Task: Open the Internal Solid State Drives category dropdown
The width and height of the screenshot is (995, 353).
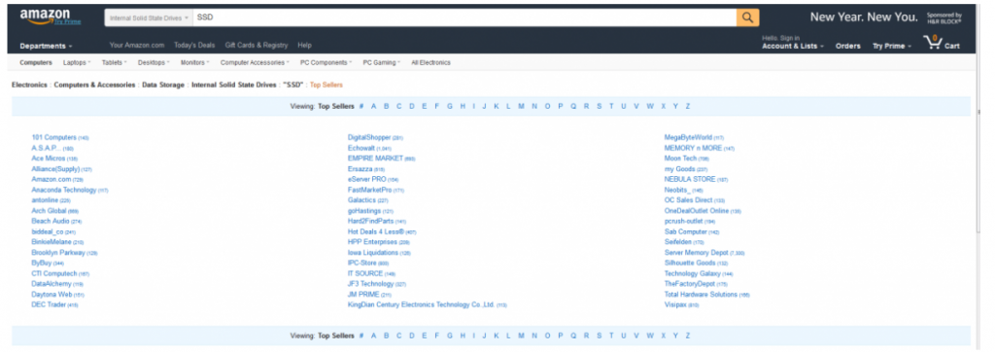Action: (x=149, y=18)
